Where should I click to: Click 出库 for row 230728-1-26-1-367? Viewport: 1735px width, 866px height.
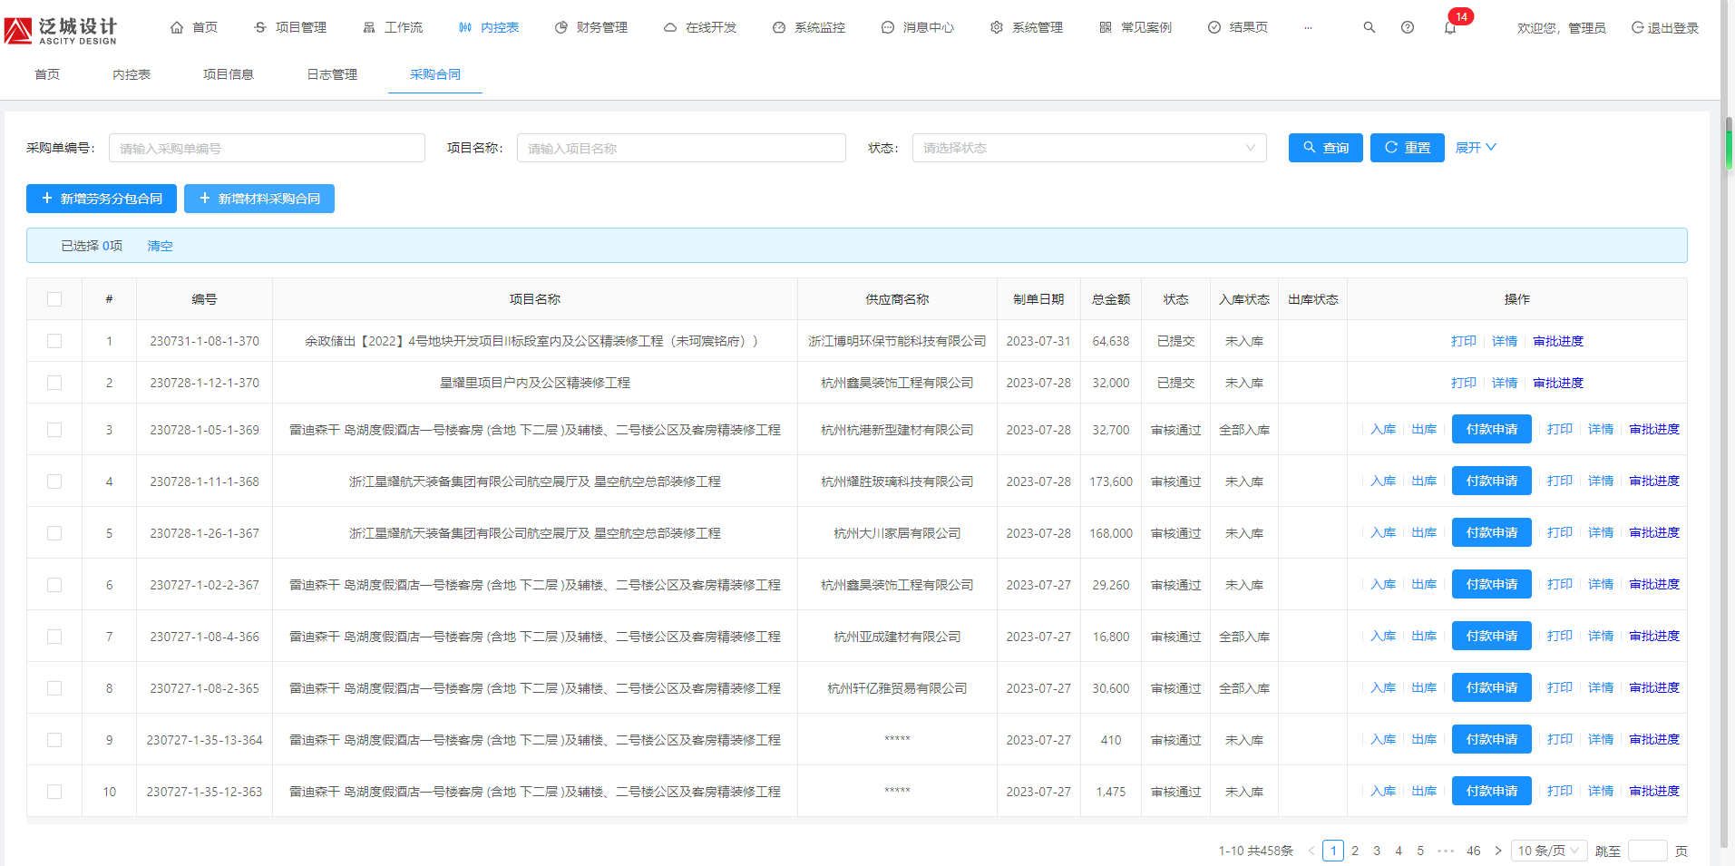click(1424, 532)
